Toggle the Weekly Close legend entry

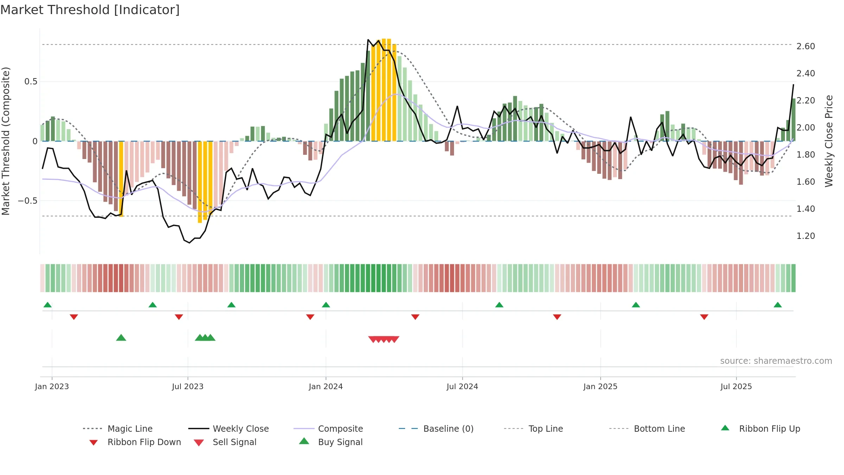[x=229, y=429]
